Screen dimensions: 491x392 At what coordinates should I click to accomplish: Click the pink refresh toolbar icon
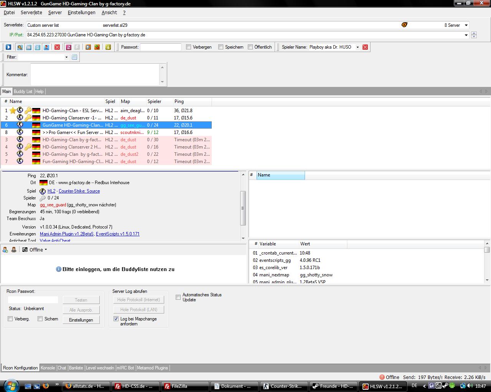coord(69,47)
